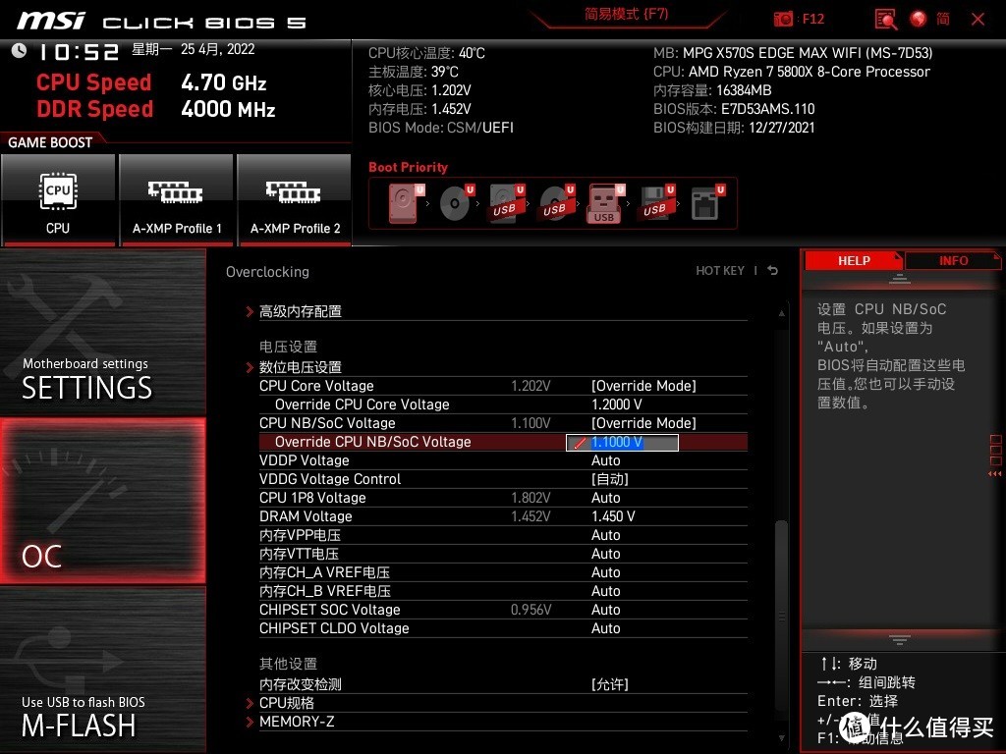Click BIOS version E7D53AMS.110 text

pyautogui.click(x=767, y=109)
